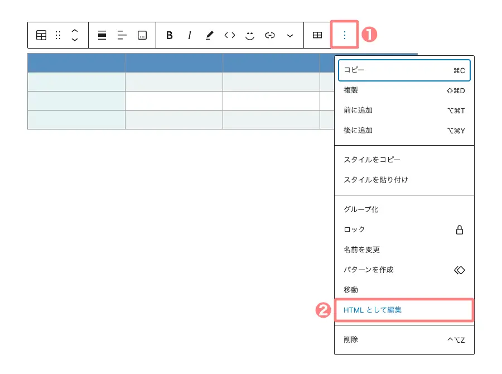Image resolution: width=502 pixels, height=374 pixels.
Task: Move the block up with the arrow
Action: click(x=74, y=31)
